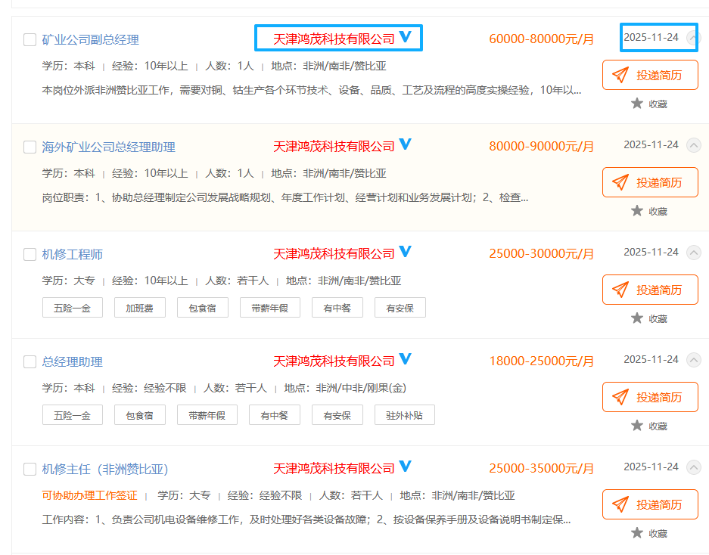
Task: Click 五险一金 tag under 机修工程师
Action: pyautogui.click(x=73, y=308)
